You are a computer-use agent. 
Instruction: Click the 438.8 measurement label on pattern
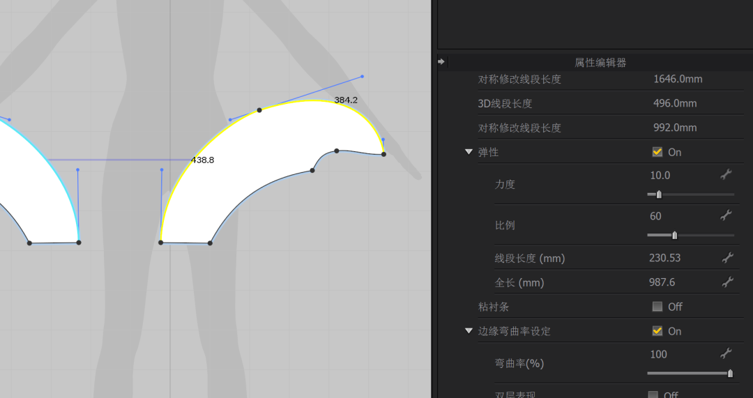click(203, 160)
